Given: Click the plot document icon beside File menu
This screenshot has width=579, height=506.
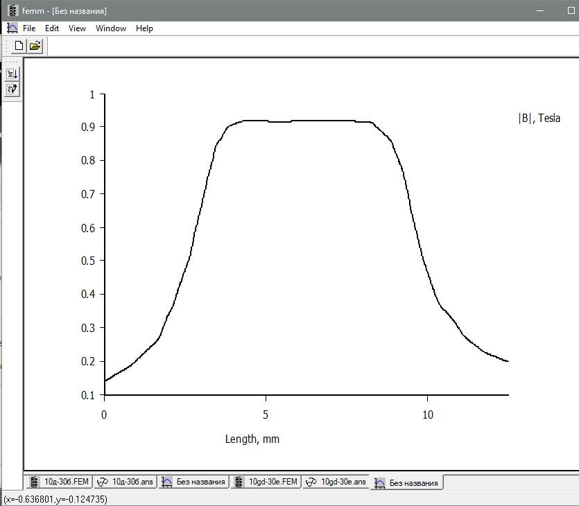Looking at the screenshot, I should click(12, 28).
